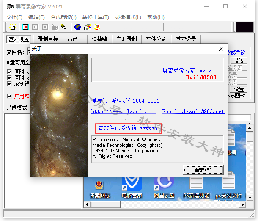Click the 潘显视 版权所有2004-2021 text
The width and height of the screenshot is (258, 221).
(x=125, y=101)
